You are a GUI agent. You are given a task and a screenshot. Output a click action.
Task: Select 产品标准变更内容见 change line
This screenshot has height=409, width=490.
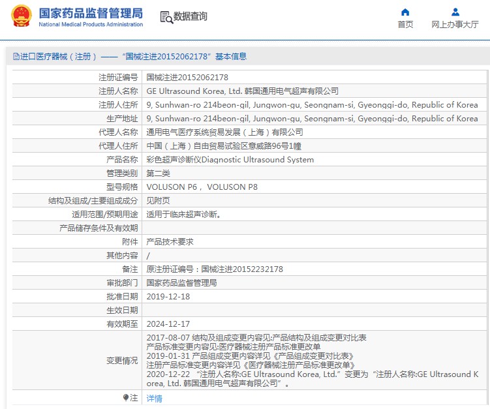click(x=234, y=347)
